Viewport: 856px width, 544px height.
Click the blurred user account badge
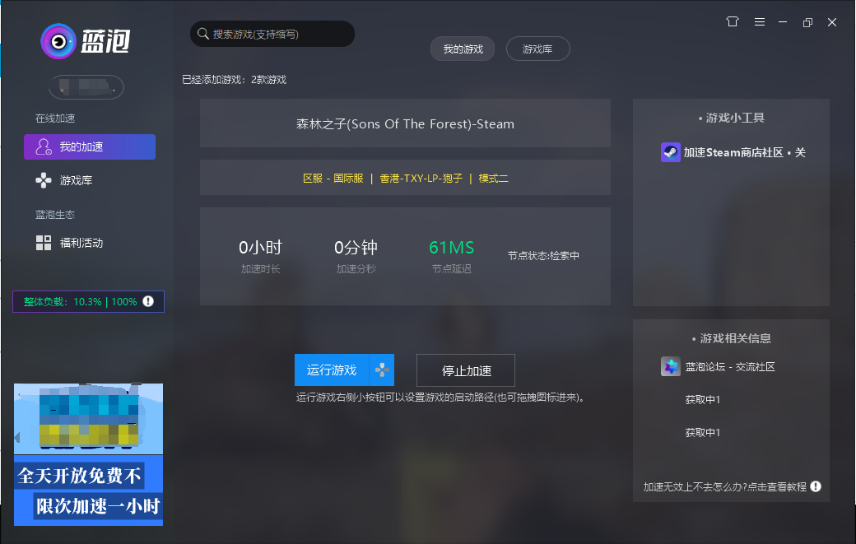[86, 86]
